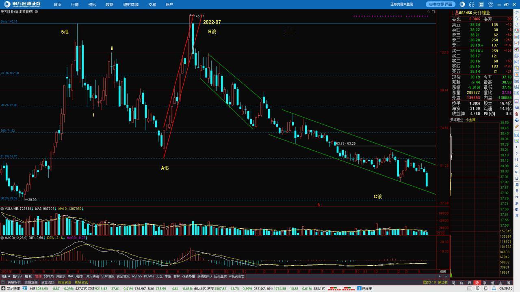520x292 pixels.
Task: Toggle the highlighted 势 view
Action: 477,283
